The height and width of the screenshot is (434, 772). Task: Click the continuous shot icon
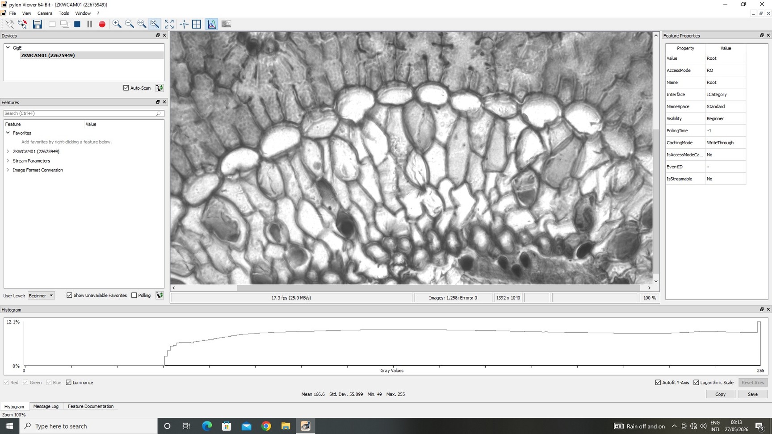pos(65,24)
